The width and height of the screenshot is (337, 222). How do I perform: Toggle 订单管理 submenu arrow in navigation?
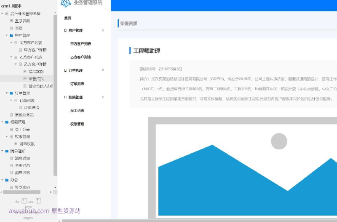click(103, 70)
